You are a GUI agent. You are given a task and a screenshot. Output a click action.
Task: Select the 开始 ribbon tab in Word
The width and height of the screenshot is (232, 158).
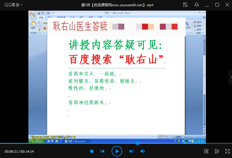tap(41, 18)
